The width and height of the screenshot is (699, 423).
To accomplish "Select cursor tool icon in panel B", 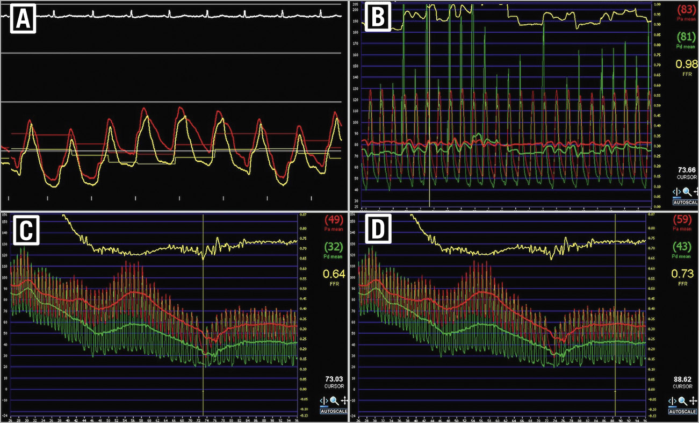I will point(676,191).
